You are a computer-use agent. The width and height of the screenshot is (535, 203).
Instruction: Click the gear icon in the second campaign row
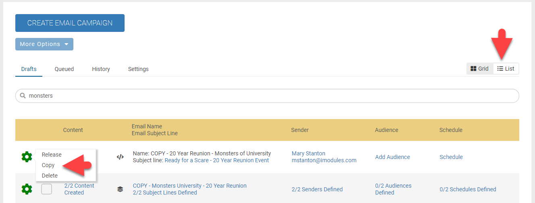coord(27,189)
